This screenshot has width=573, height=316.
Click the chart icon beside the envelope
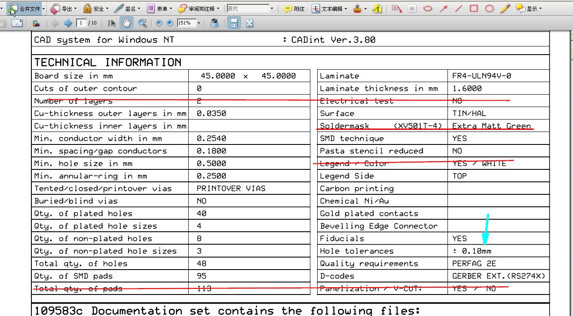36,23
